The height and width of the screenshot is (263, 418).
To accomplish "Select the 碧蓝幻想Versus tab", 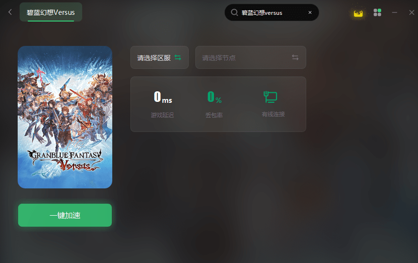I will (51, 12).
